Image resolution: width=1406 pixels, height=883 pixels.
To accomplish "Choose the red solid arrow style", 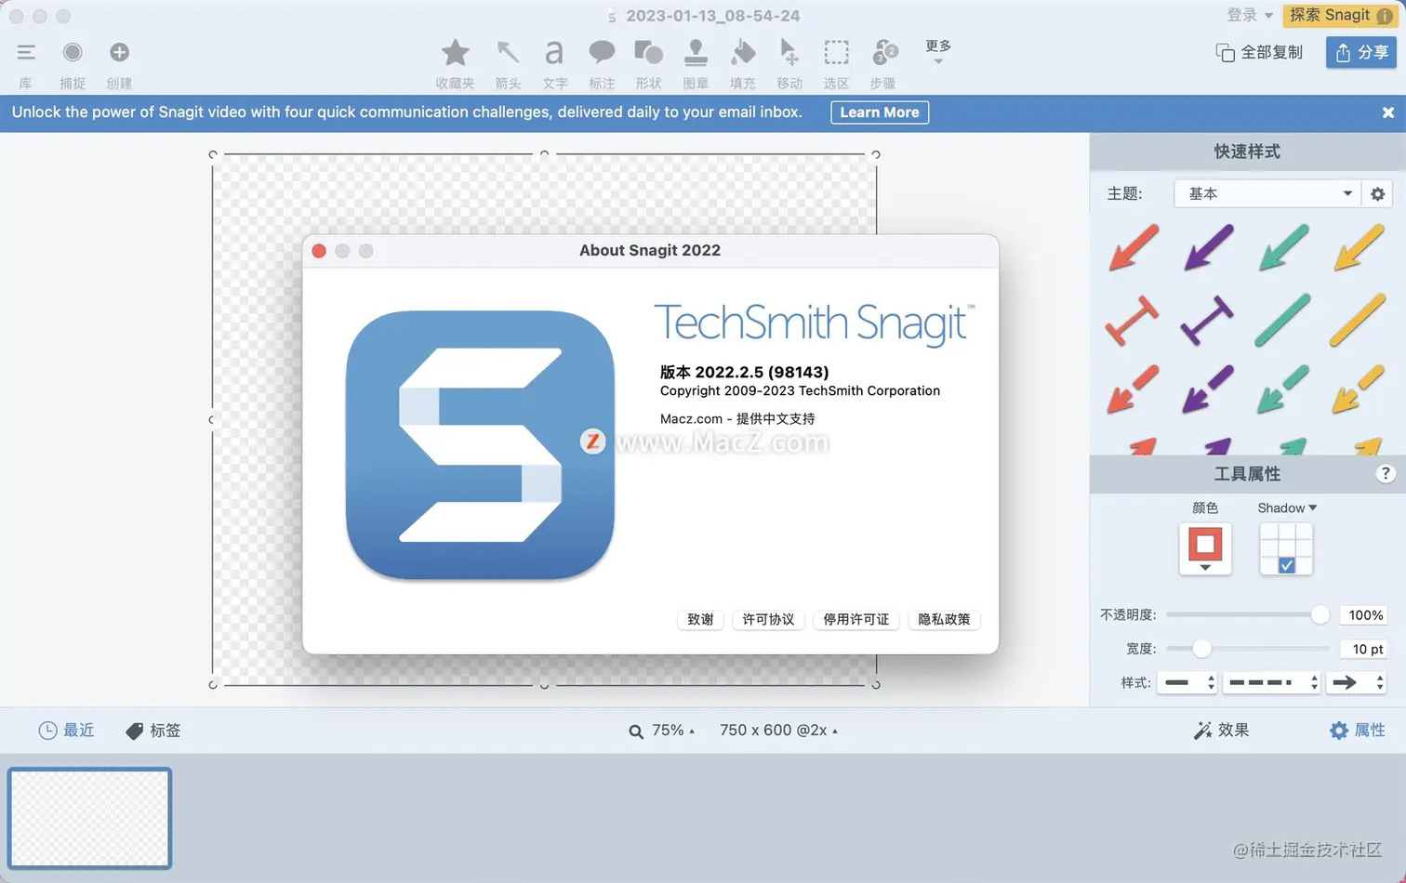I will (1134, 247).
